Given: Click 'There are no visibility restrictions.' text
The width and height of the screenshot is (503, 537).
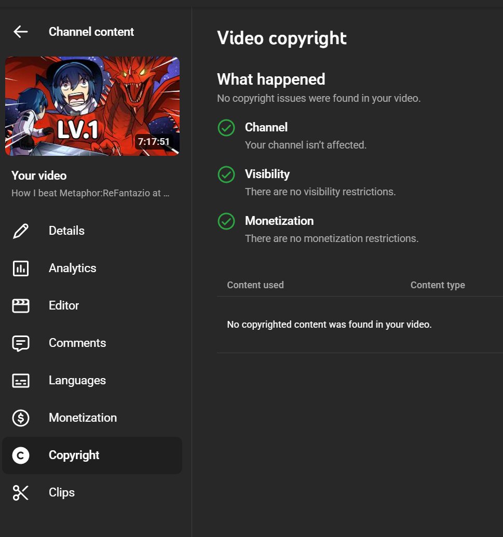Looking at the screenshot, I should point(320,192).
